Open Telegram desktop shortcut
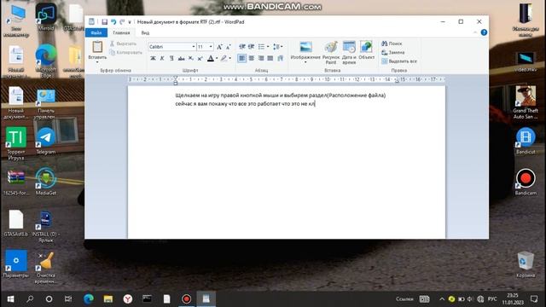546x307 pixels. 45,141
